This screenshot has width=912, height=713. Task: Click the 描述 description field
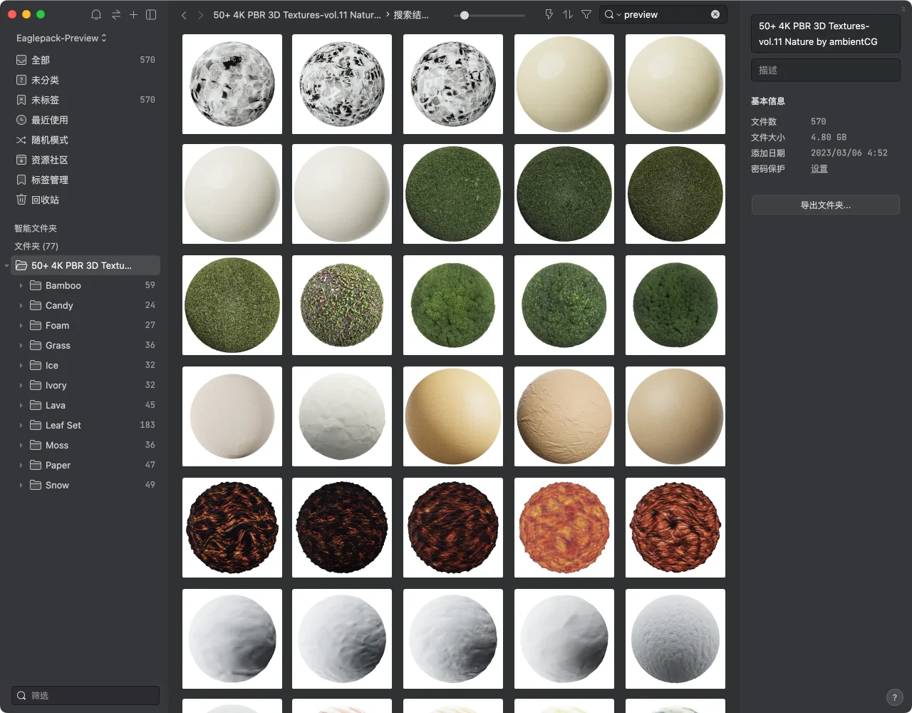(826, 70)
